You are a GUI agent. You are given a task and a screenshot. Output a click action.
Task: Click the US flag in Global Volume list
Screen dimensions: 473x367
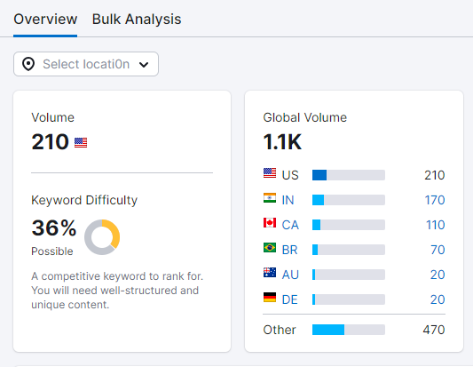pos(270,172)
